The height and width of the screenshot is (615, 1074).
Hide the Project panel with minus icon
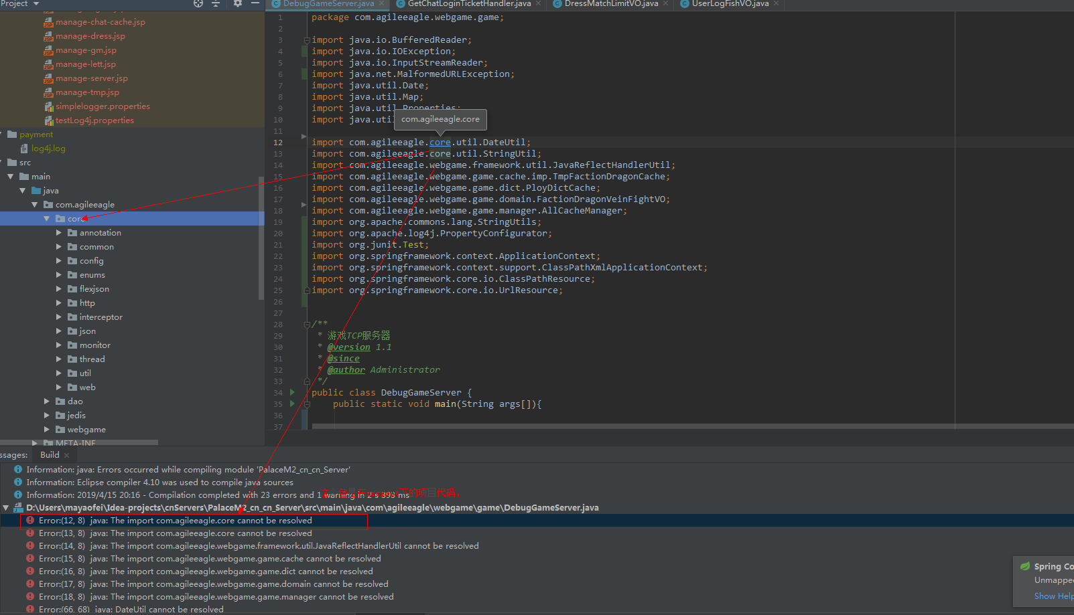(x=255, y=3)
